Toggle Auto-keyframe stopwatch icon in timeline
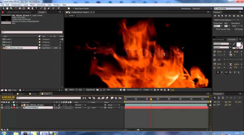Image resolution: width=244 pixels, height=135 pixels. point(116,98)
